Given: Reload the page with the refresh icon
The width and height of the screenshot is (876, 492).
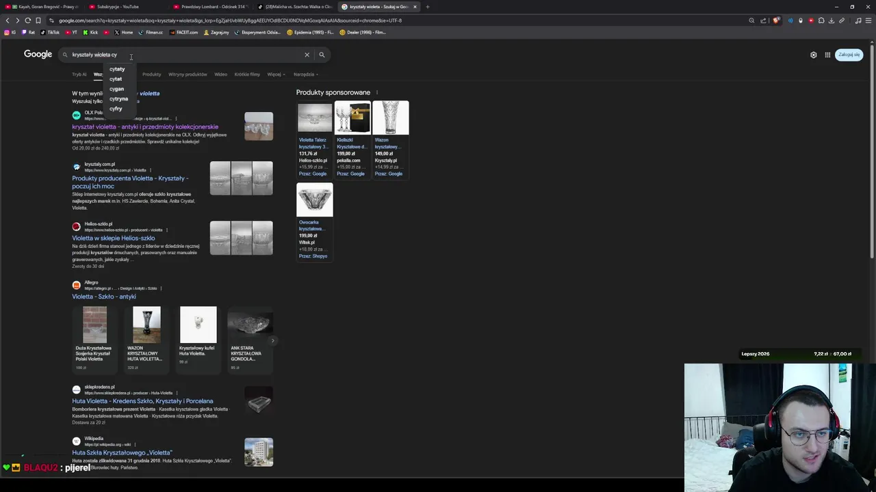Looking at the screenshot, I should [27, 20].
